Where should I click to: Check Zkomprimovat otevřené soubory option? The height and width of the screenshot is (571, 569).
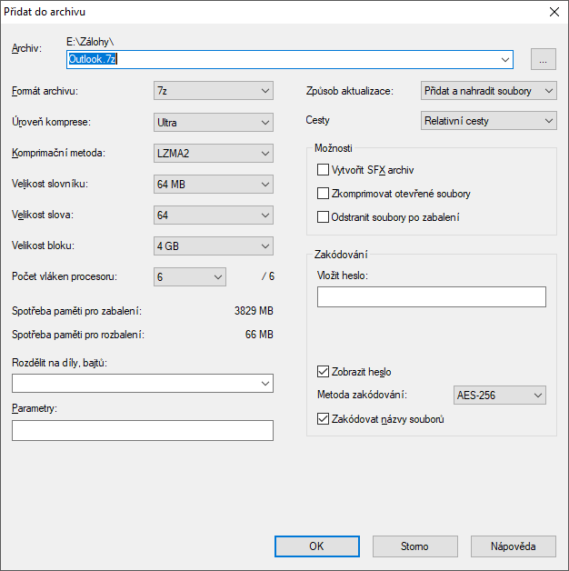pos(323,194)
